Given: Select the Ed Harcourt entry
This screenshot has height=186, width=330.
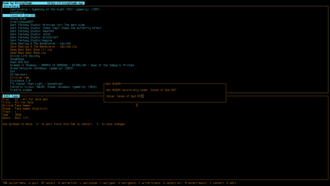Looking at the screenshot, I should 19,74.
